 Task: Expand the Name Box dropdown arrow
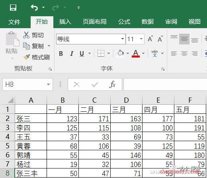click(x=49, y=84)
